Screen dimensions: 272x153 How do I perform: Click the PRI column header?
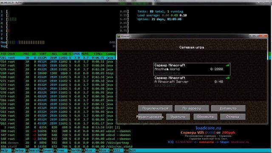[26, 54]
